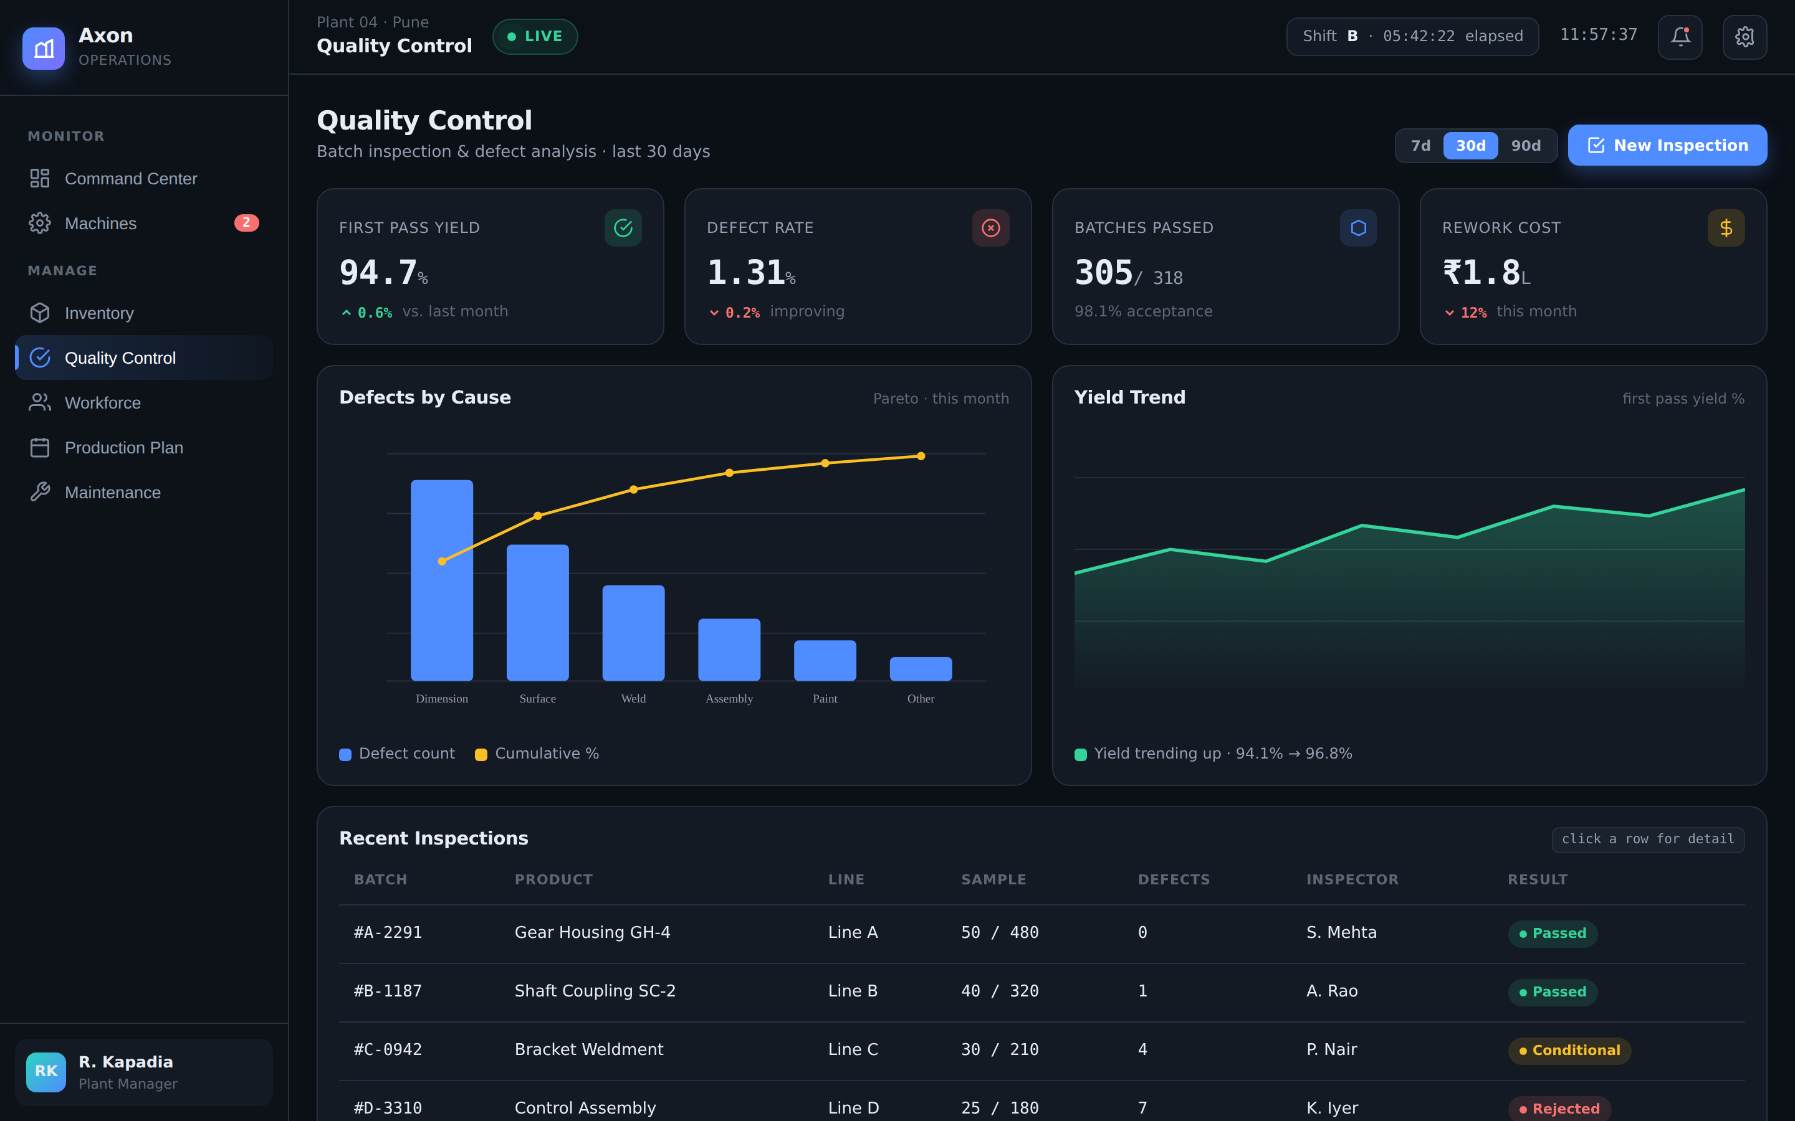Click the Axon logo icon

point(44,48)
